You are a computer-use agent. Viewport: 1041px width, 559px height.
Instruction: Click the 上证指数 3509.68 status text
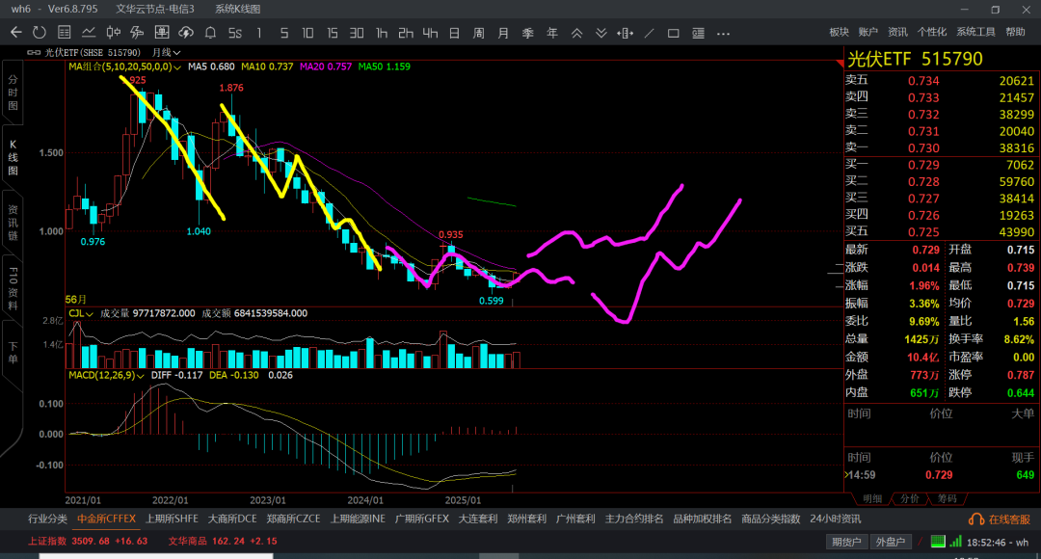tap(88, 541)
